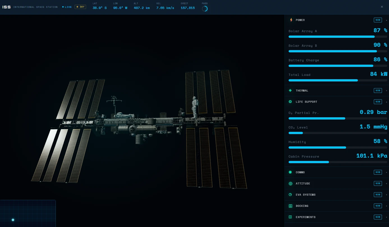Expand the Attitude section arrow
This screenshot has width=389, height=227.
point(386,184)
